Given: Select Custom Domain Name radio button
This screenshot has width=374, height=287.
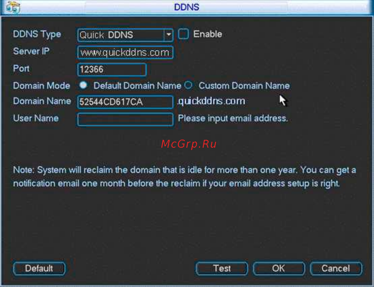Looking at the screenshot, I should click(x=188, y=85).
